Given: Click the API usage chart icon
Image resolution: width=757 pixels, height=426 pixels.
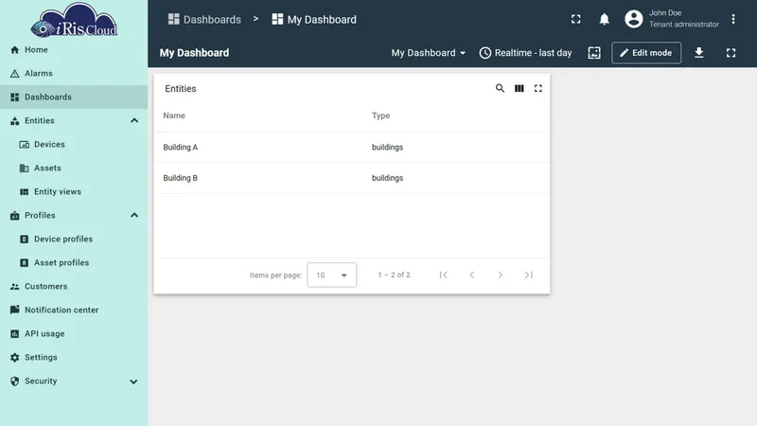Looking at the screenshot, I should tap(14, 334).
